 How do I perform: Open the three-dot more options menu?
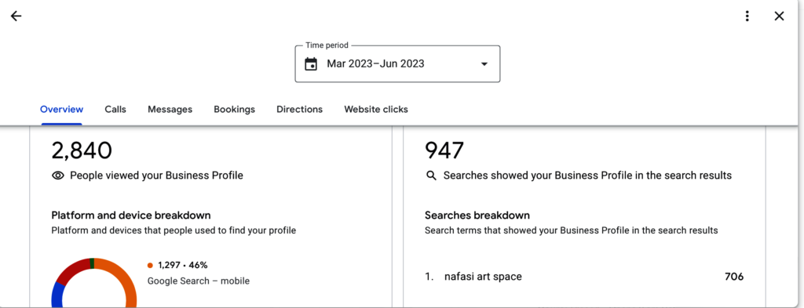tap(747, 16)
